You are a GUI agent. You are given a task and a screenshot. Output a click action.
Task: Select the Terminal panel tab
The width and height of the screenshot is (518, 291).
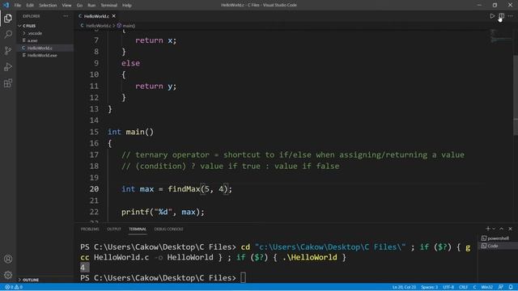click(x=138, y=229)
